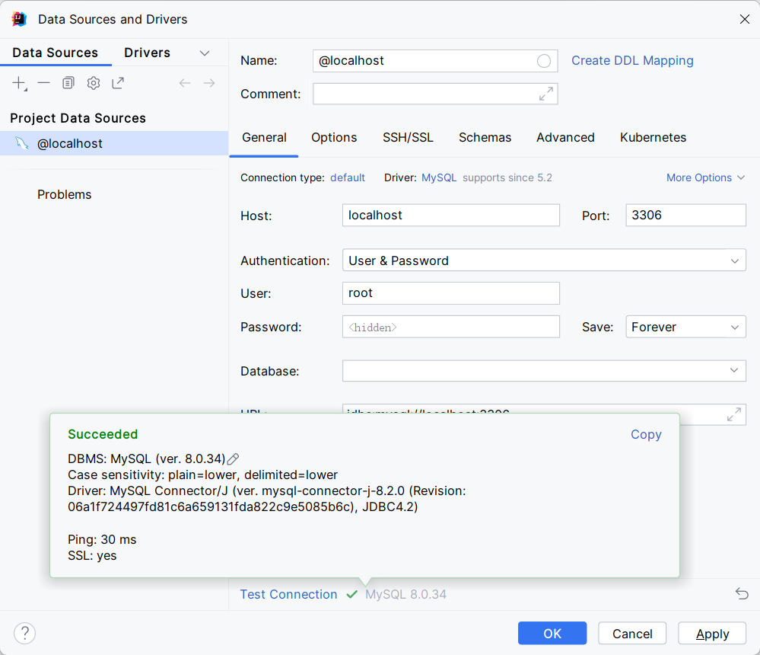Click the revert changes arrow icon
The image size is (760, 655).
742,594
